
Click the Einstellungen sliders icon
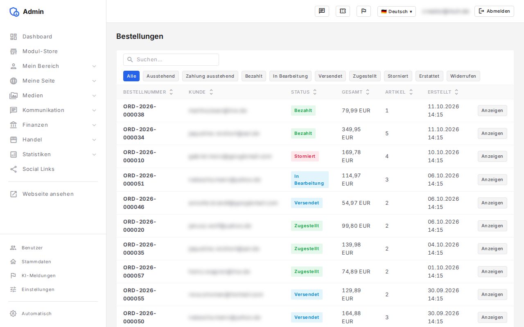click(13, 289)
